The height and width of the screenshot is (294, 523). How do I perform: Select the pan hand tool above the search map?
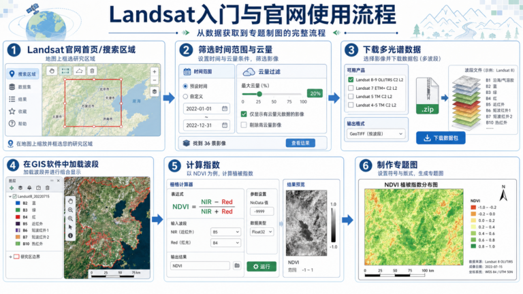coord(52,71)
